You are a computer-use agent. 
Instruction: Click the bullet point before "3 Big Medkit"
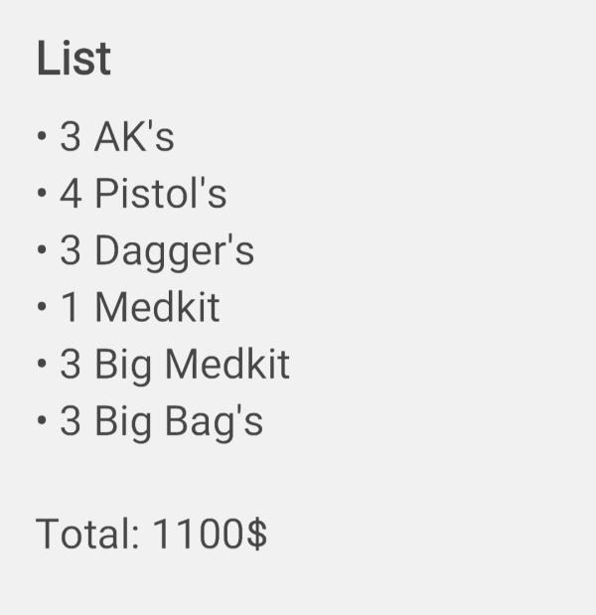[41, 365]
